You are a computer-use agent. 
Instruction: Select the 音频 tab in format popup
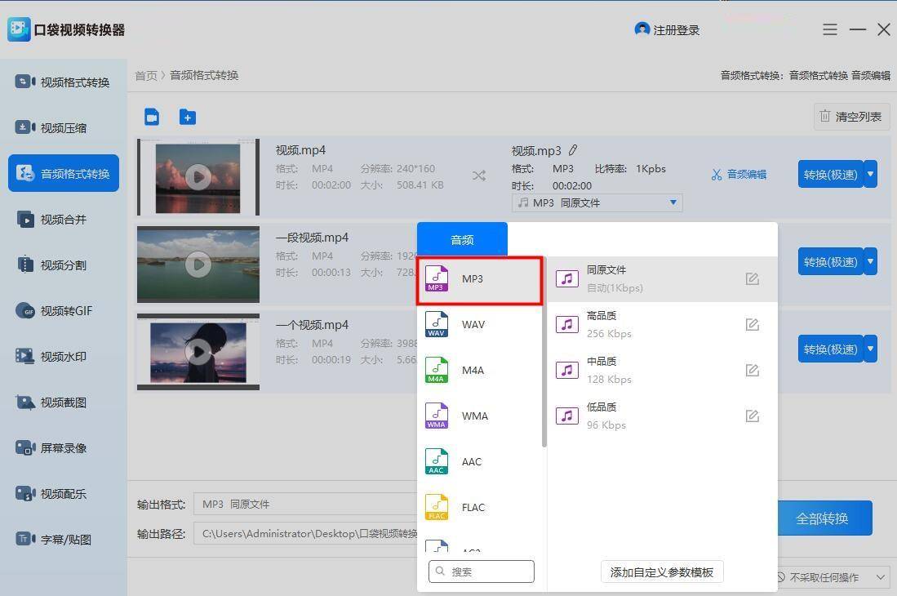(x=462, y=240)
